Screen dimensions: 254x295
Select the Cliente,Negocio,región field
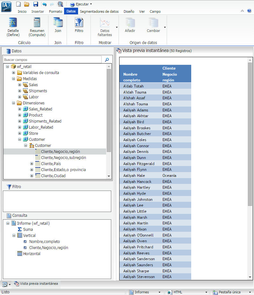(x=60, y=151)
